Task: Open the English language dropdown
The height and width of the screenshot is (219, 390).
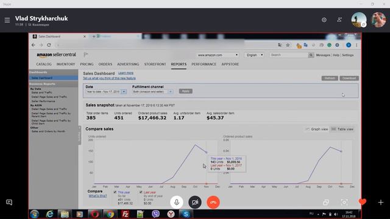Action: [254, 55]
